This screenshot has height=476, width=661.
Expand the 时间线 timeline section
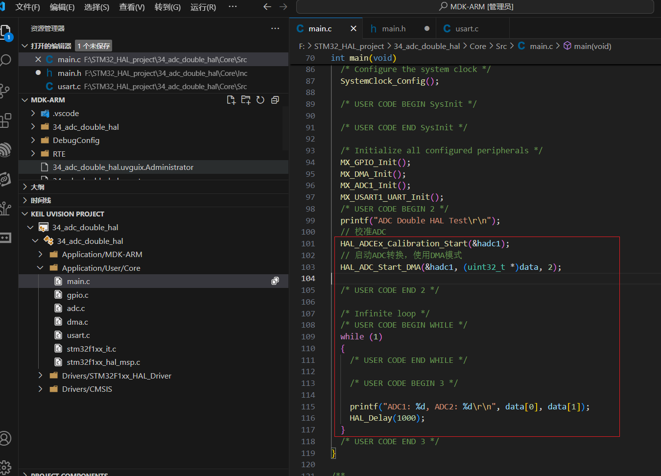point(25,200)
